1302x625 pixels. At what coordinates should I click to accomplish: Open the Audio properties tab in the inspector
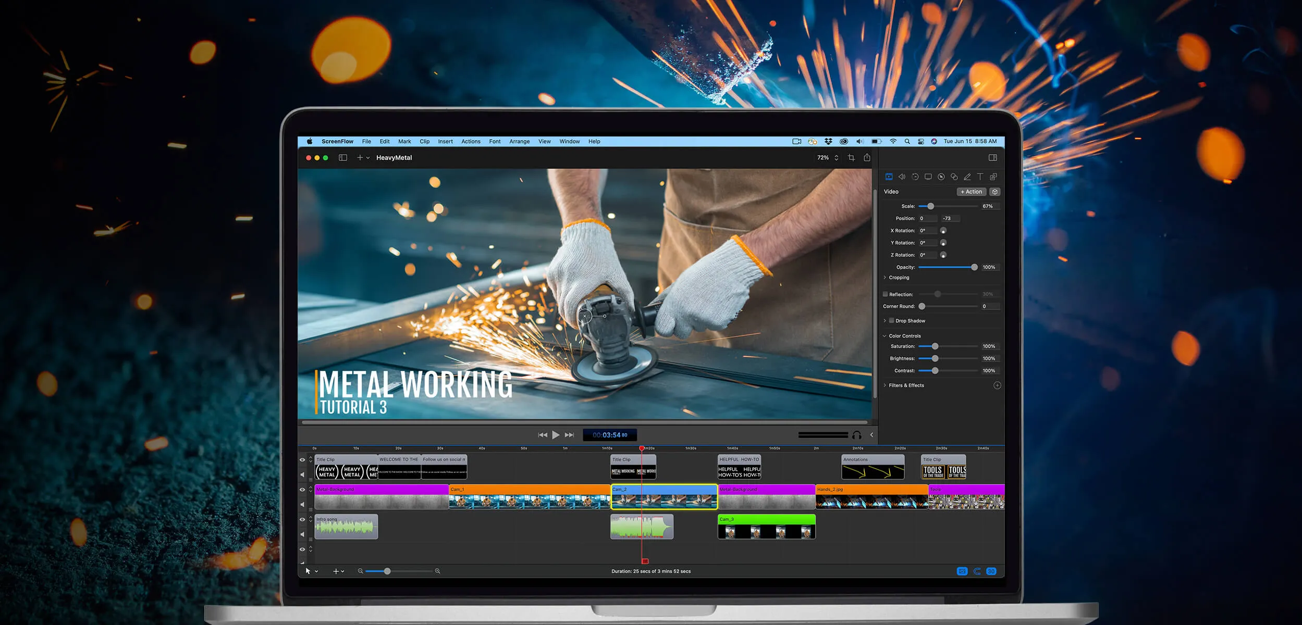pyautogui.click(x=902, y=177)
